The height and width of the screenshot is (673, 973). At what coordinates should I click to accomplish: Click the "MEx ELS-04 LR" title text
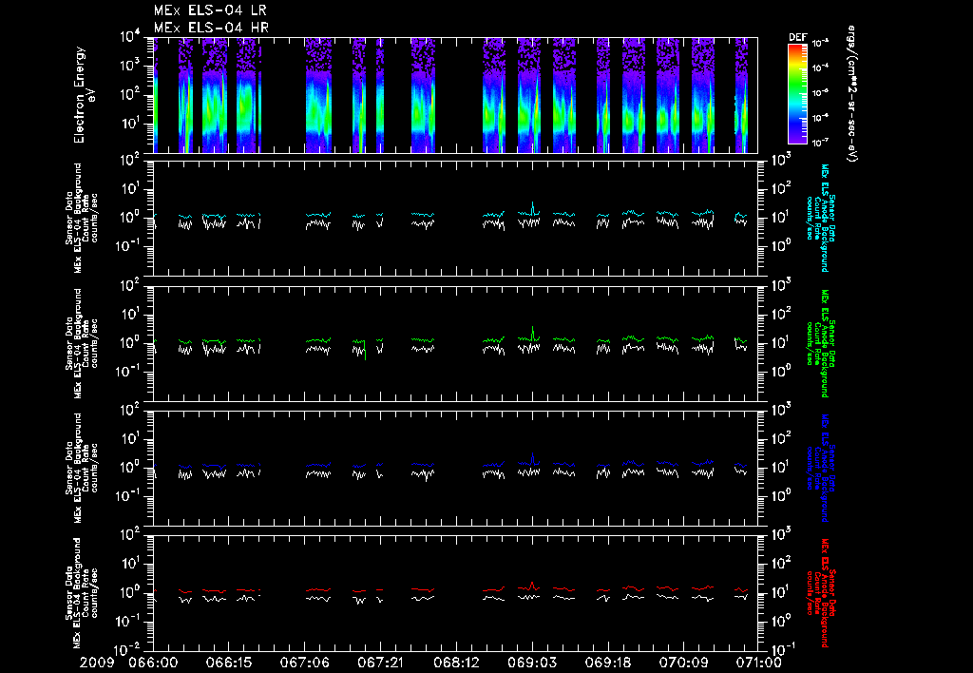tap(210, 10)
